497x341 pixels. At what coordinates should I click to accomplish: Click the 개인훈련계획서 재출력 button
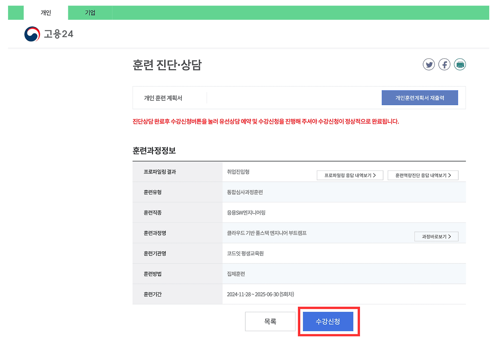(420, 98)
